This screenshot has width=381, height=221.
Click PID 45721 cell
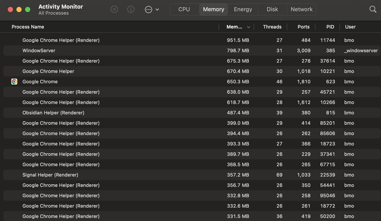pos(328,92)
